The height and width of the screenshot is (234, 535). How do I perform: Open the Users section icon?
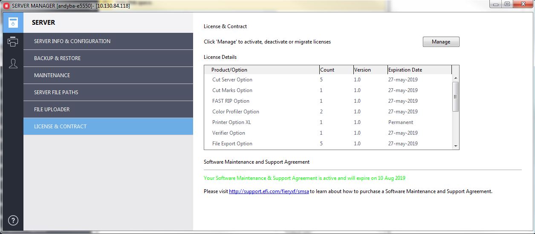[x=13, y=64]
